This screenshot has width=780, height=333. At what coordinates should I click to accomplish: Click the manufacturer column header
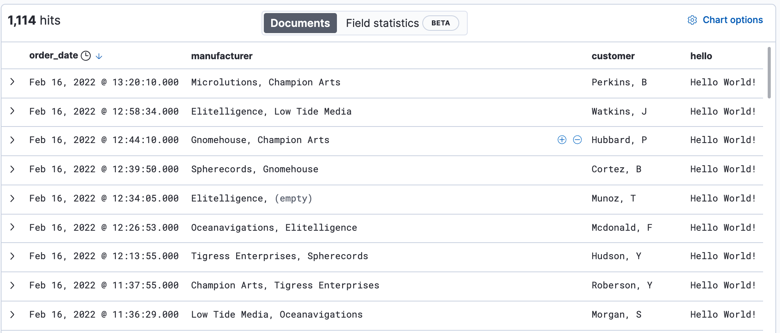click(x=222, y=56)
